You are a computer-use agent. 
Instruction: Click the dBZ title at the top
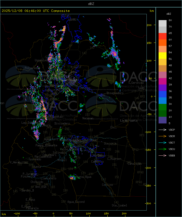(91, 4)
